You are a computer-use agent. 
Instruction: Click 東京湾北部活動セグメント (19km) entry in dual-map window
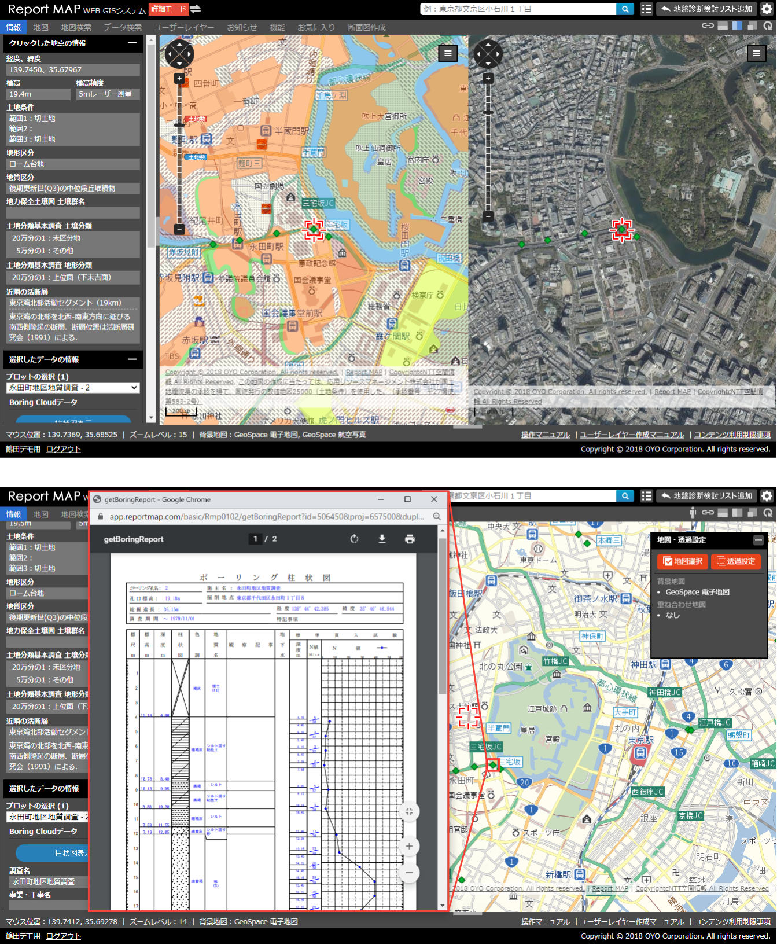(73, 303)
